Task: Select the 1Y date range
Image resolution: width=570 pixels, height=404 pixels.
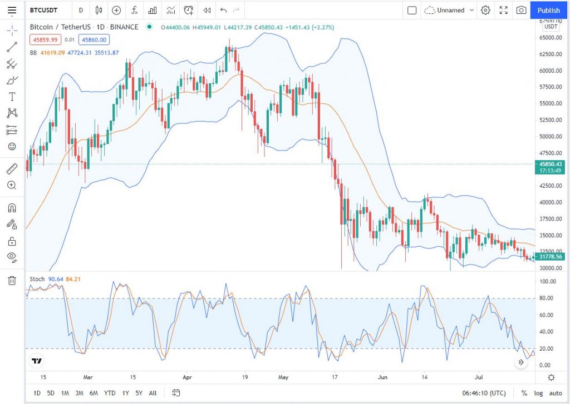Action: pos(125,393)
